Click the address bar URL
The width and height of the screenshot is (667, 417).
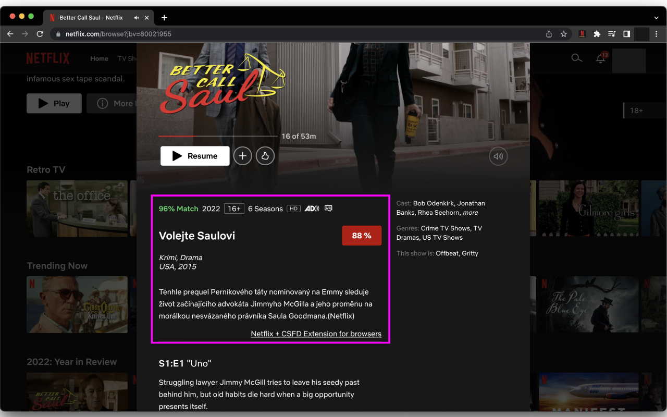pyautogui.click(x=118, y=34)
